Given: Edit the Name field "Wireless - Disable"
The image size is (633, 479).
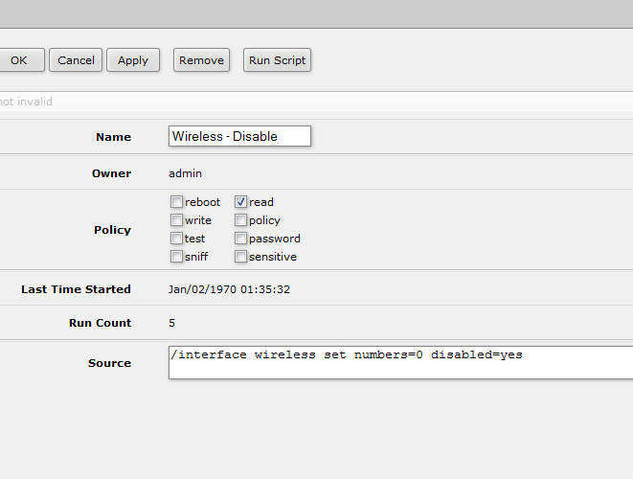Looking at the screenshot, I should [239, 136].
